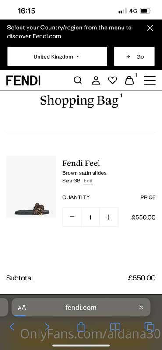This screenshot has width=162, height=350.
Task: Go back with Safari back arrow
Action: point(12,327)
